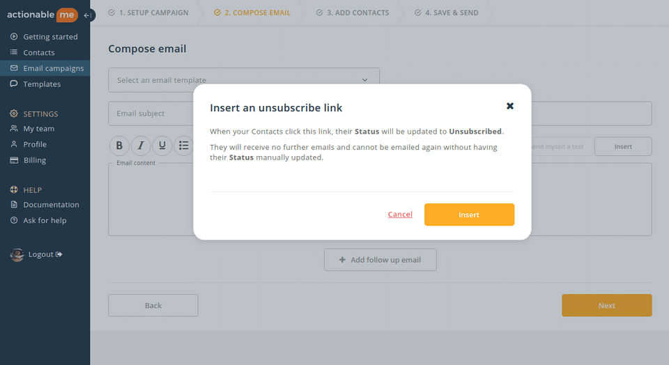This screenshot has width=669, height=365.
Task: Click the user avatar next to Logout
Action: (17, 254)
